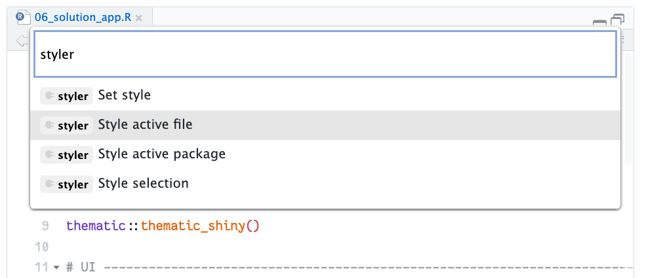Maximize the source editor pane
Screen dimensions: 646x278
pyautogui.click(x=618, y=20)
